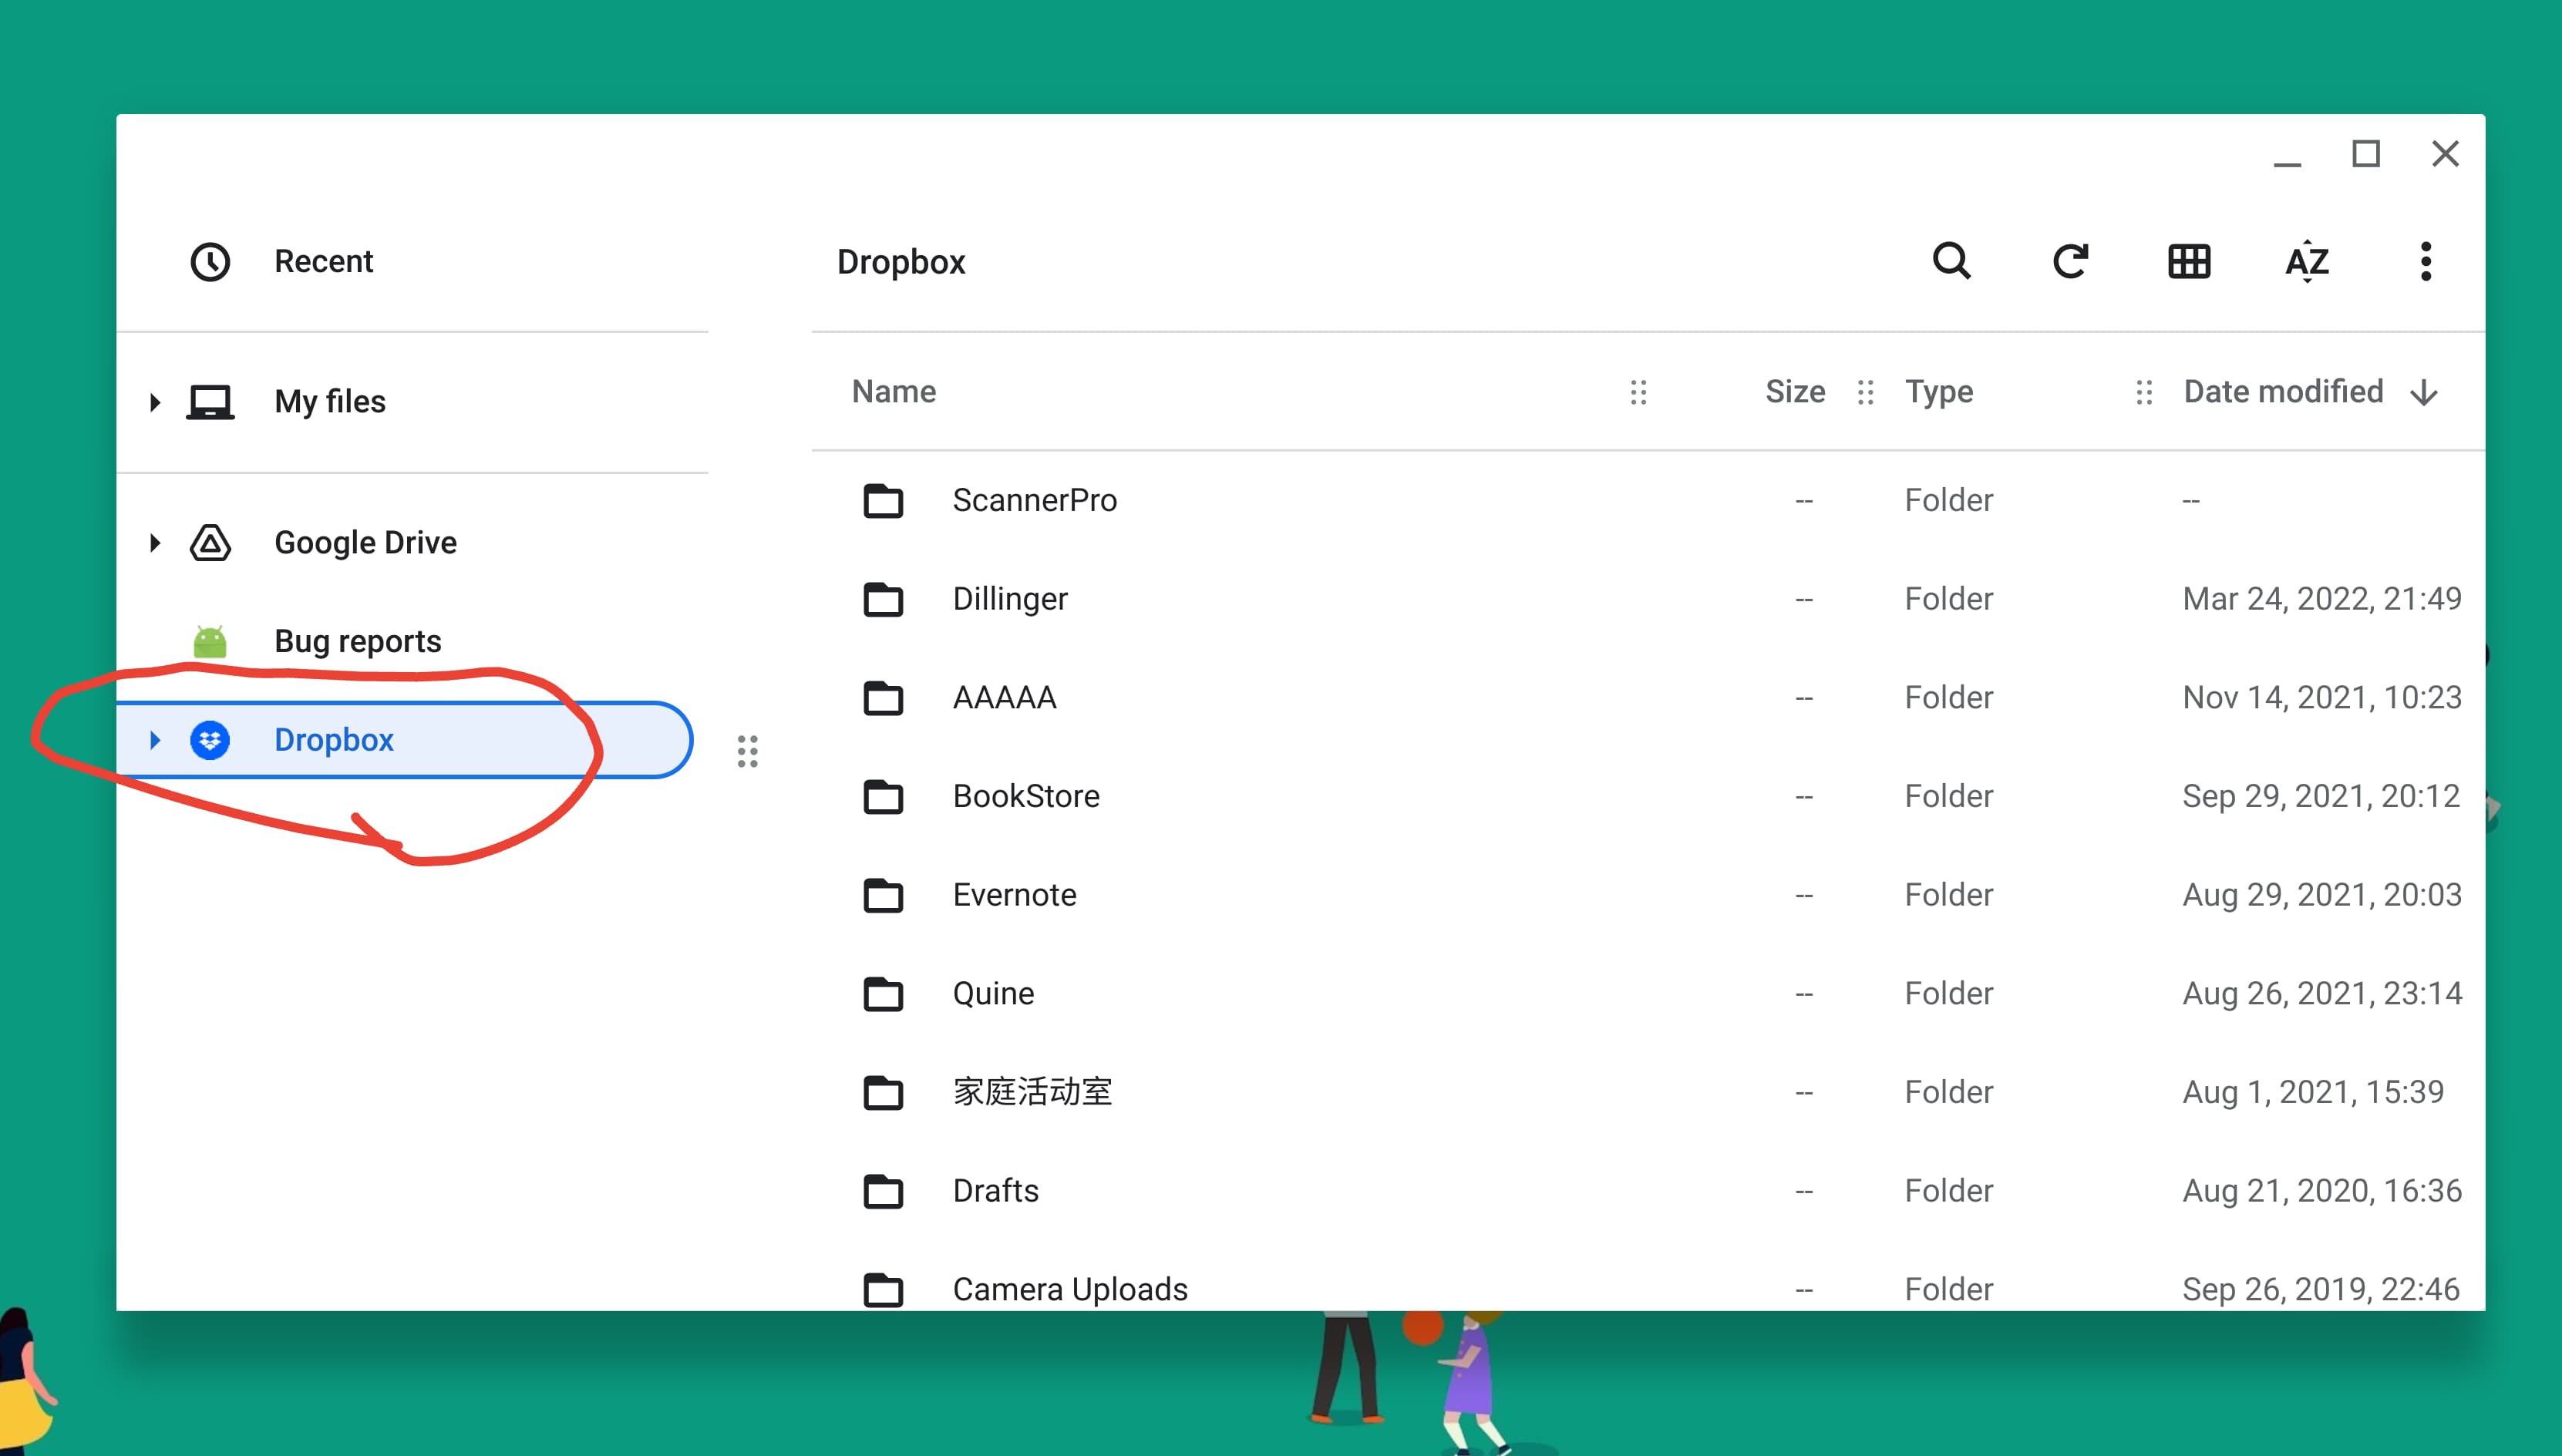2562x1456 pixels.
Task: Click the ScannerPro folder icon
Action: [883, 500]
